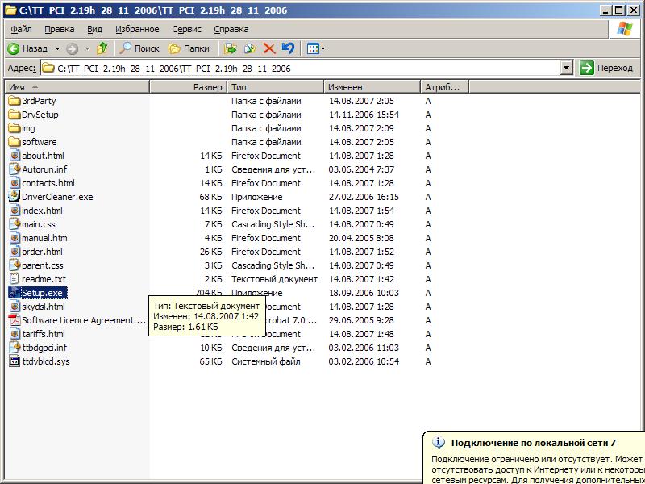Click the blue Undo arrow icon
Image resolution: width=645 pixels, height=484 pixels.
pos(288,48)
